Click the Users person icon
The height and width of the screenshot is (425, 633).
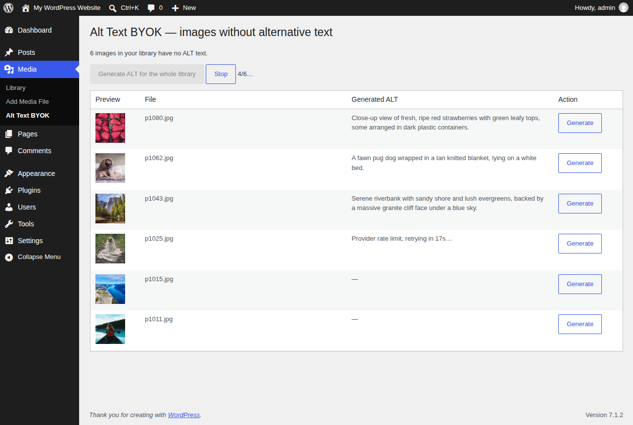coord(9,207)
